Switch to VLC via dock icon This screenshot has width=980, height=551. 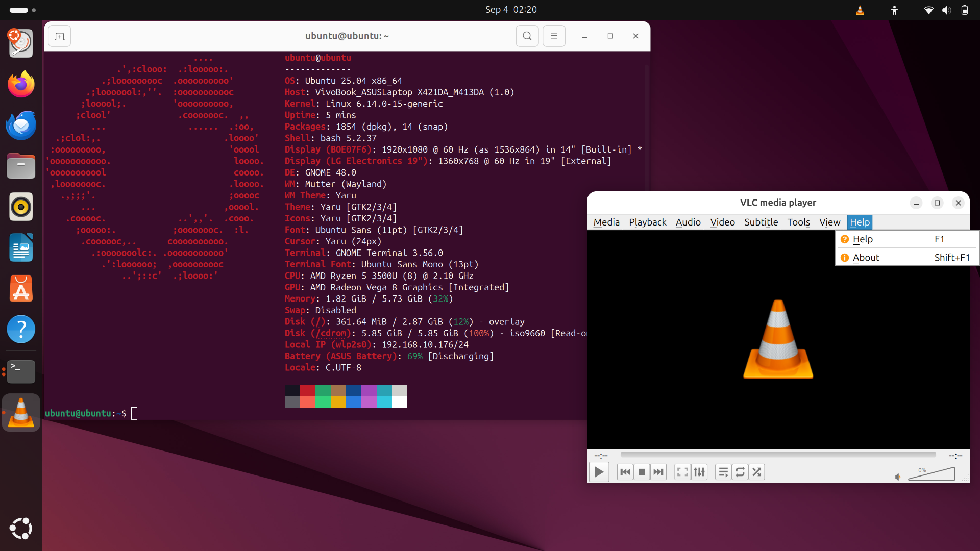coord(21,413)
